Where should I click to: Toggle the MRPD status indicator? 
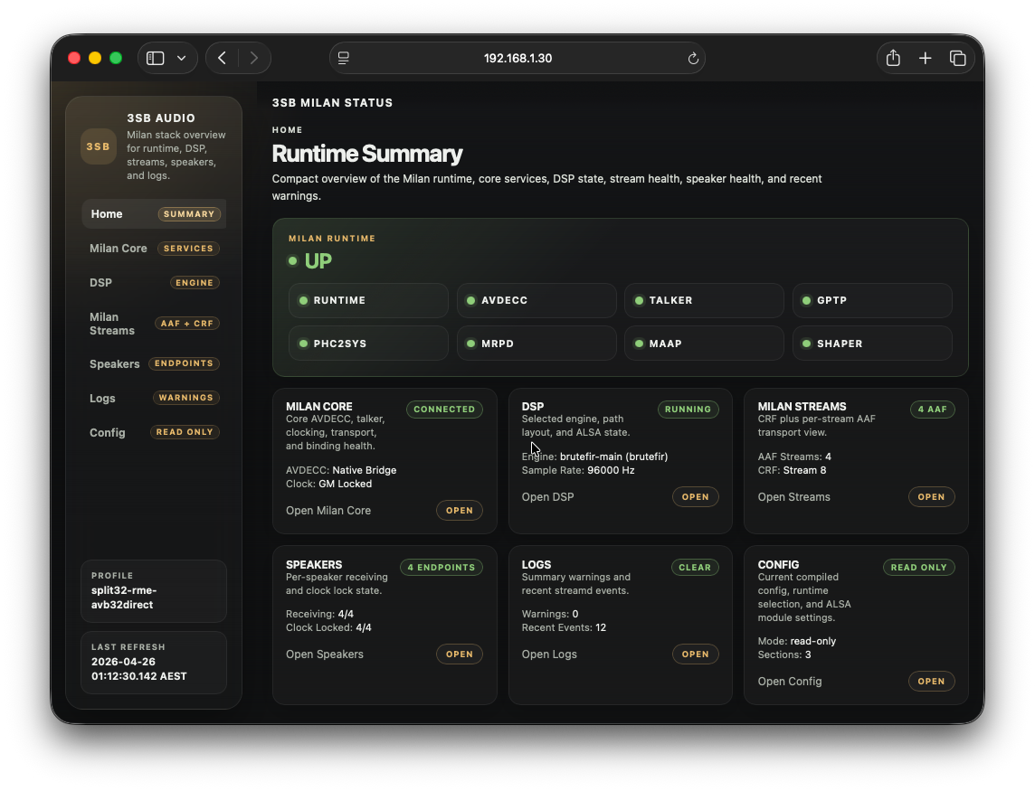pos(471,343)
